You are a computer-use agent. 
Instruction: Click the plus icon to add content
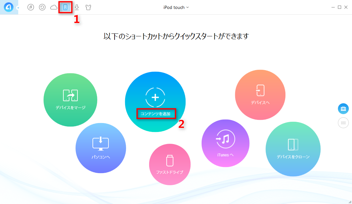click(155, 97)
